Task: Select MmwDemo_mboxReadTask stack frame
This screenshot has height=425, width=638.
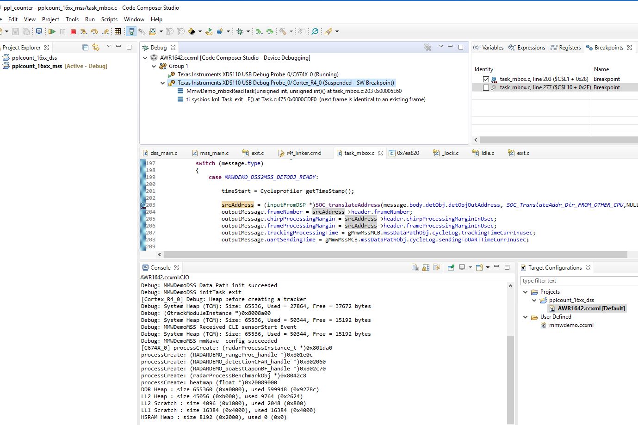Action: tap(290, 91)
